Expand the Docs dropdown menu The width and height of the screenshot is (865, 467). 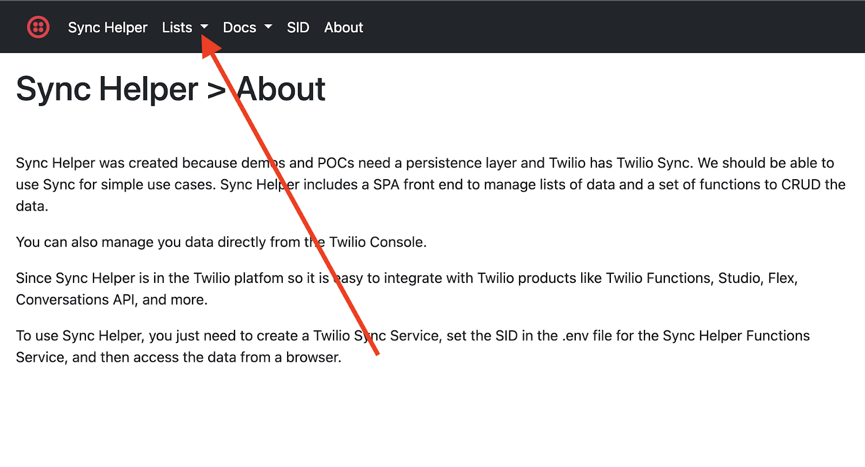(x=248, y=28)
